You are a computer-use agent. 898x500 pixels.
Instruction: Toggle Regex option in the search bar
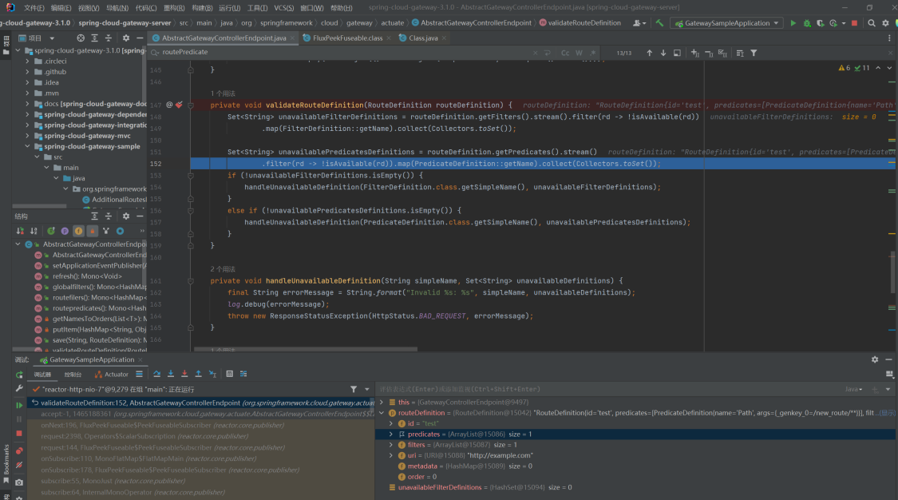click(x=593, y=53)
